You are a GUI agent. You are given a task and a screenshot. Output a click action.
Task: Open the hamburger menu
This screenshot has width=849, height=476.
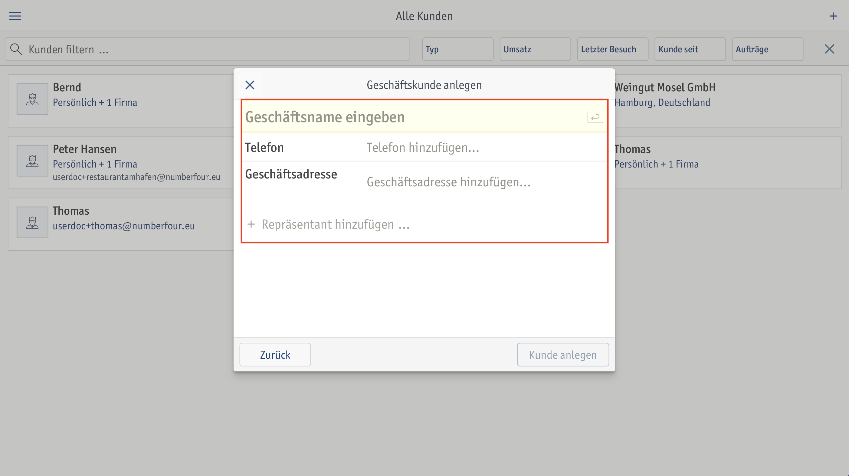click(15, 16)
